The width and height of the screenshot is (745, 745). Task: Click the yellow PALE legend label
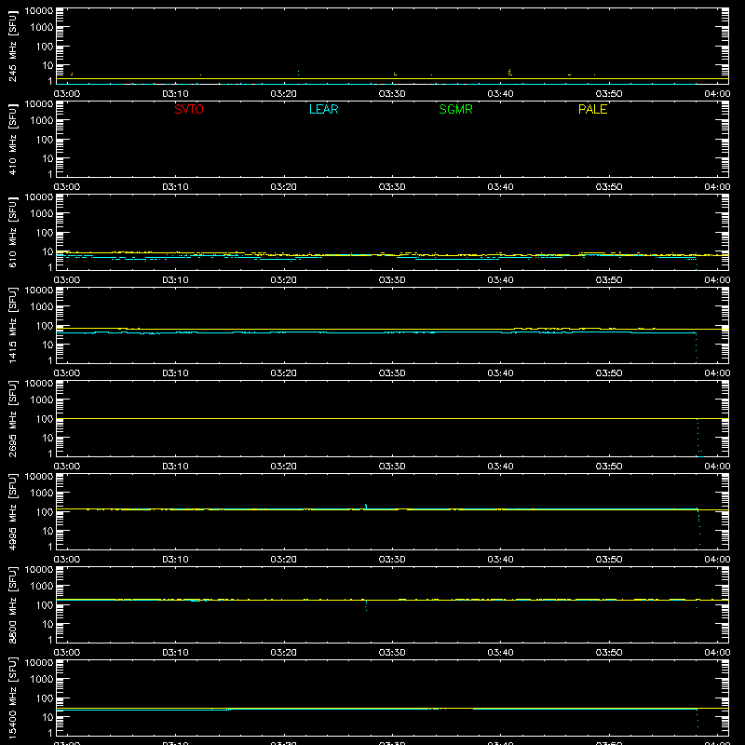(x=592, y=109)
